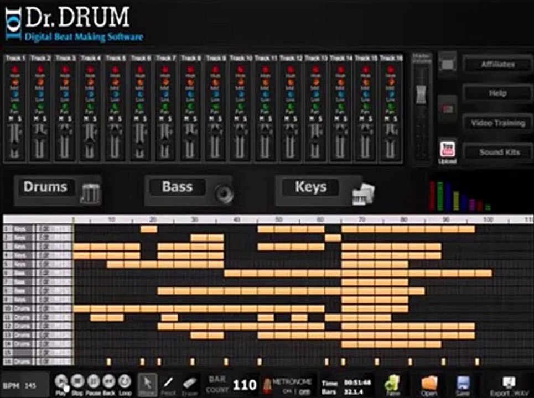Click Track 4 green Pan knob
Image resolution: width=534 pixels, height=398 pixels.
[x=90, y=106]
